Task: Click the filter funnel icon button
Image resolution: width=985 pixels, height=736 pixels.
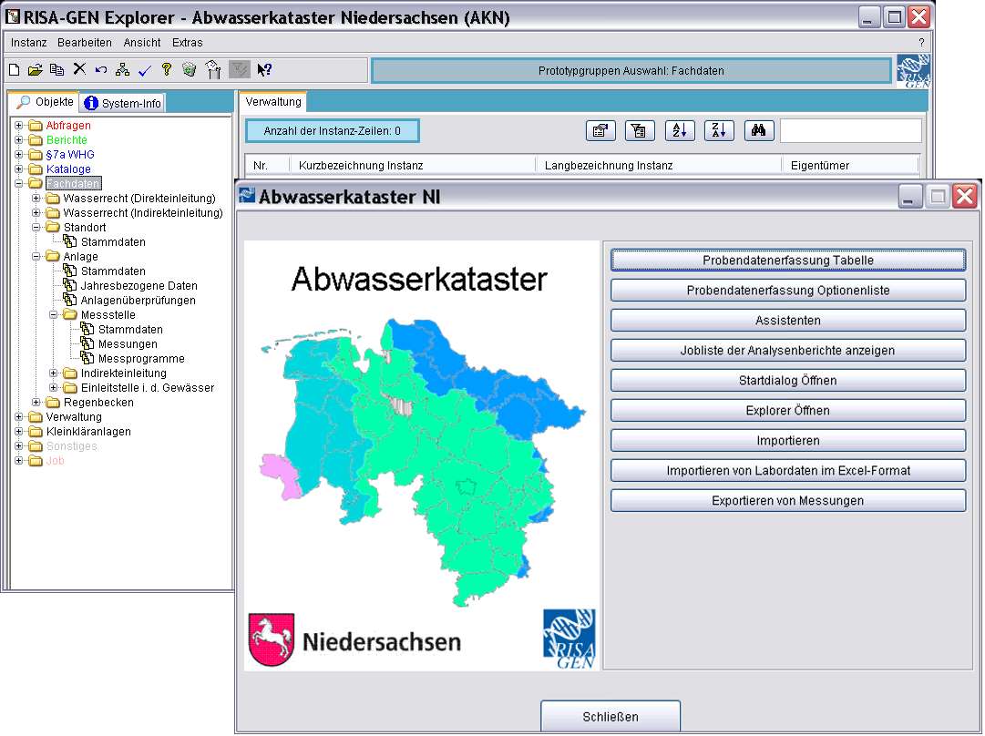Action: (x=640, y=131)
